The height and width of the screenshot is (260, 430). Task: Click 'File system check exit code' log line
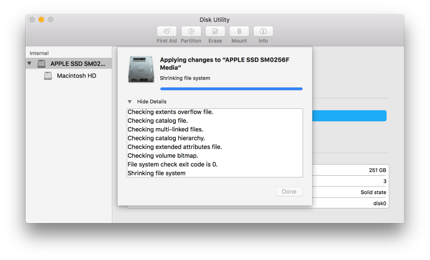click(172, 165)
